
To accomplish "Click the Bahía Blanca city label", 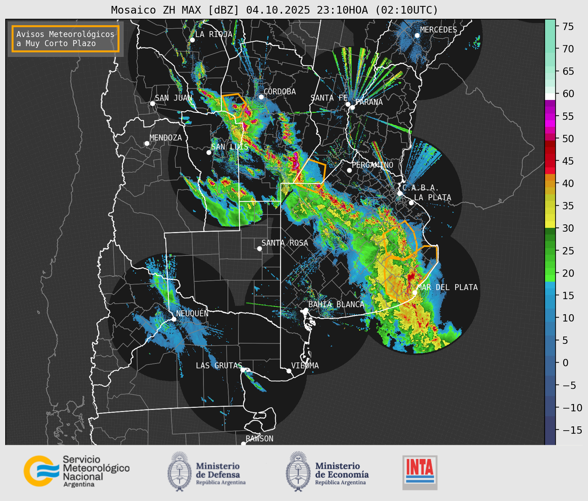I will 336,305.
